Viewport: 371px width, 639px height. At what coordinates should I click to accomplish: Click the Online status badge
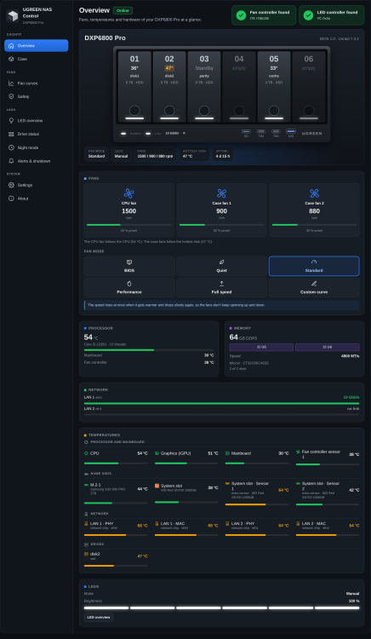tap(123, 10)
